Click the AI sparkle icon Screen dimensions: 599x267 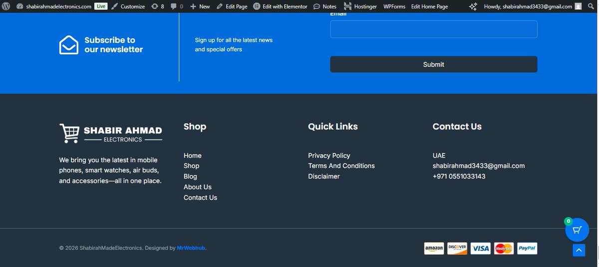click(x=473, y=6)
